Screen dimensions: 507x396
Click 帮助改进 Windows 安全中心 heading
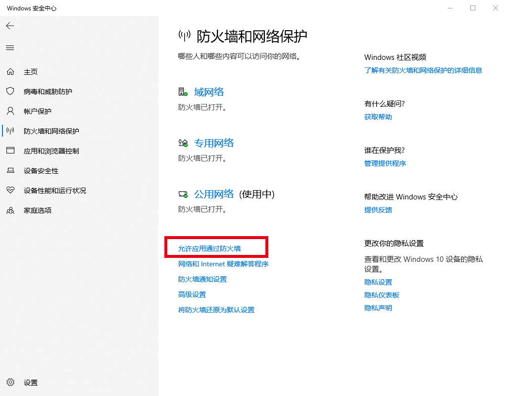coord(411,197)
